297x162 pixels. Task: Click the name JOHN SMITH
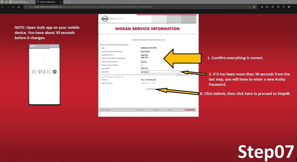(145, 51)
